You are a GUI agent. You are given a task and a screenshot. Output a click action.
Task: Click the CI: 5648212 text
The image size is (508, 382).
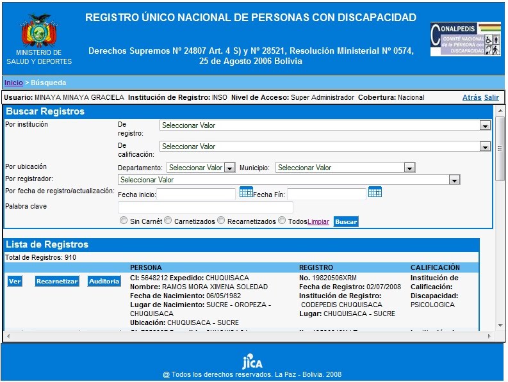149,278
